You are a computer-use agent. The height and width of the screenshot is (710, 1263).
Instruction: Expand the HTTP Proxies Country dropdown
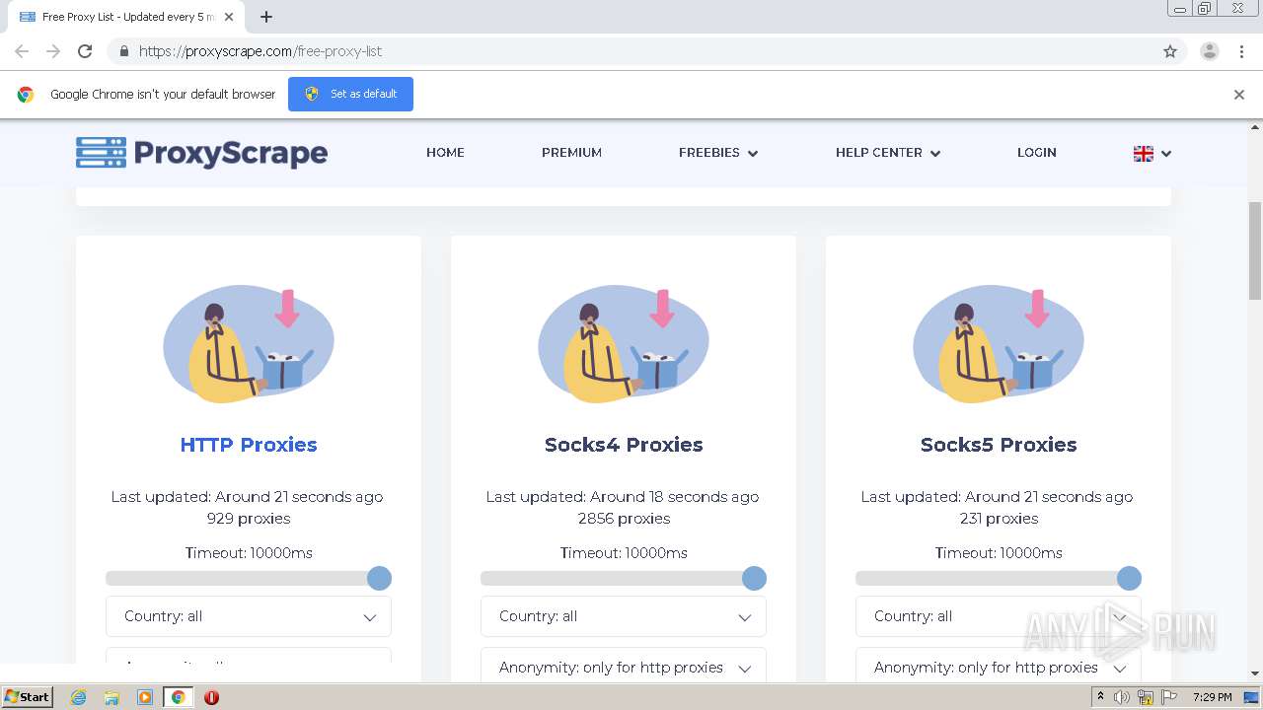pyautogui.click(x=249, y=616)
